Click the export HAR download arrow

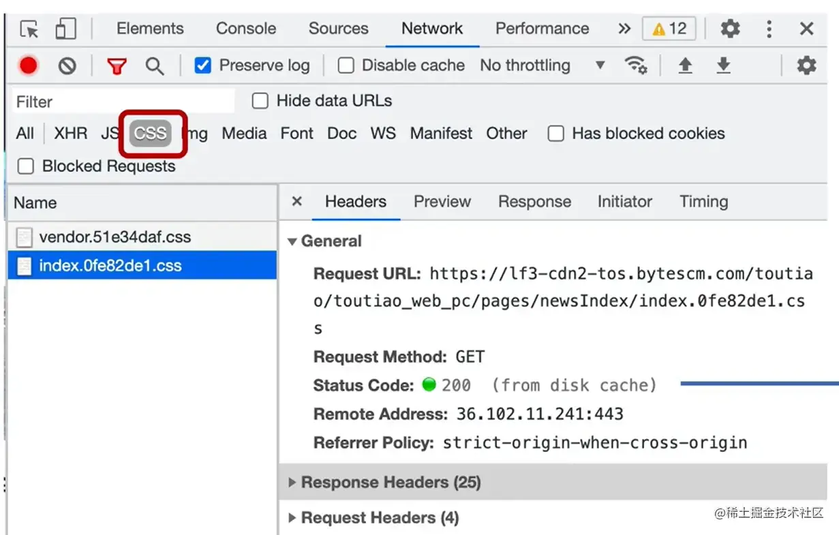click(723, 65)
